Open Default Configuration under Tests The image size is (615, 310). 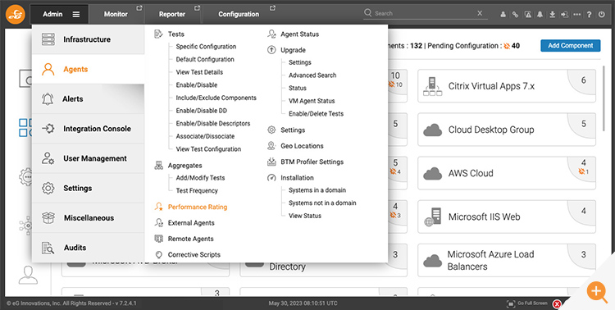pos(205,59)
